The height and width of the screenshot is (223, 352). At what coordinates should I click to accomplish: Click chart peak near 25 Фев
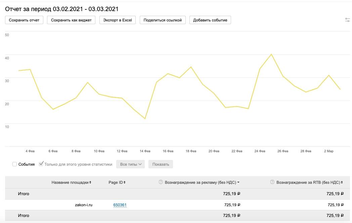point(271,54)
